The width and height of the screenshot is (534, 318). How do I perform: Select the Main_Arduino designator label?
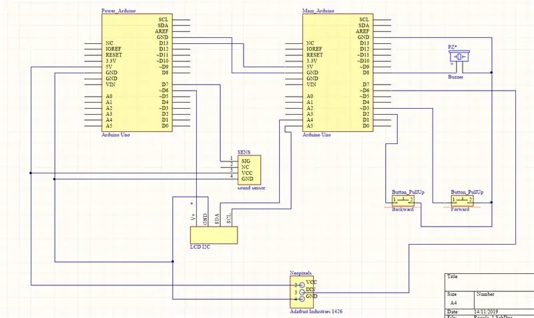pos(318,11)
